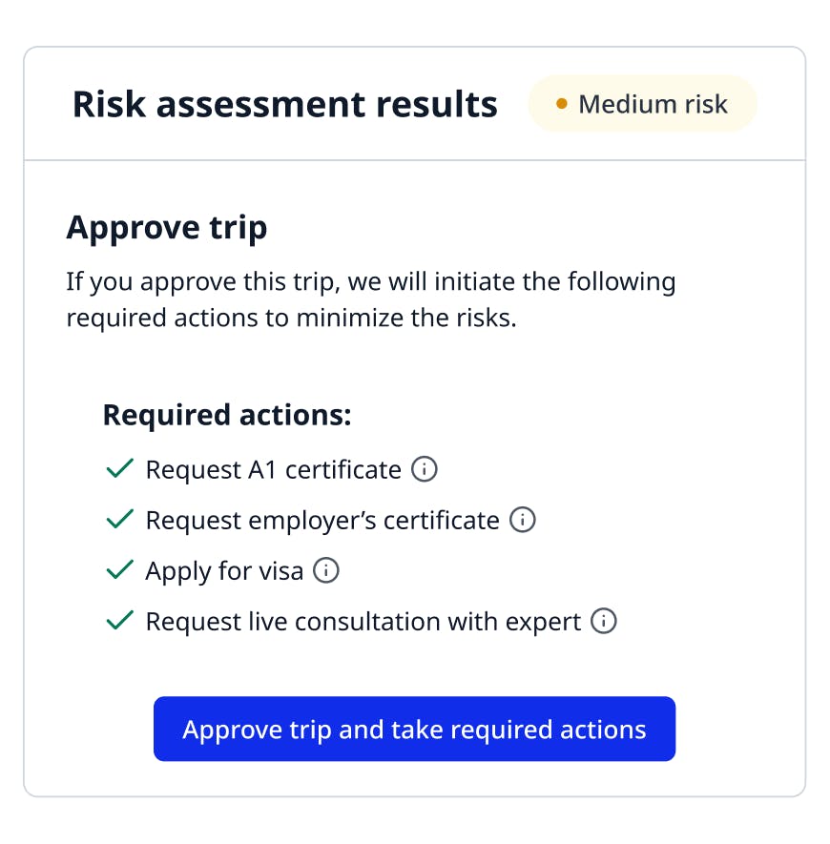Show info for Apply for visa
The height and width of the screenshot is (844, 830).
(326, 570)
